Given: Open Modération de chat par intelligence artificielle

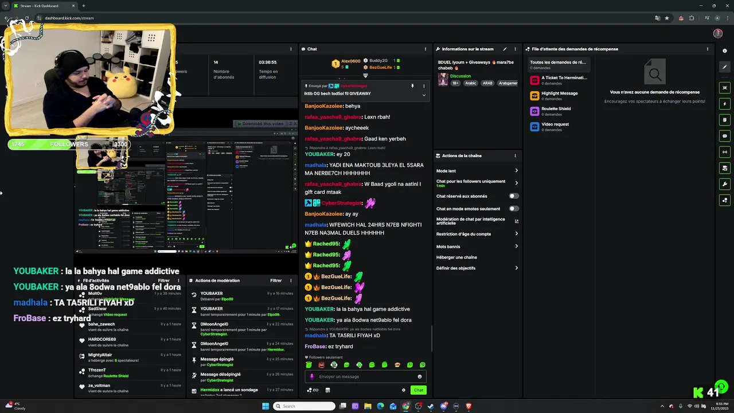Looking at the screenshot, I should coord(477,221).
